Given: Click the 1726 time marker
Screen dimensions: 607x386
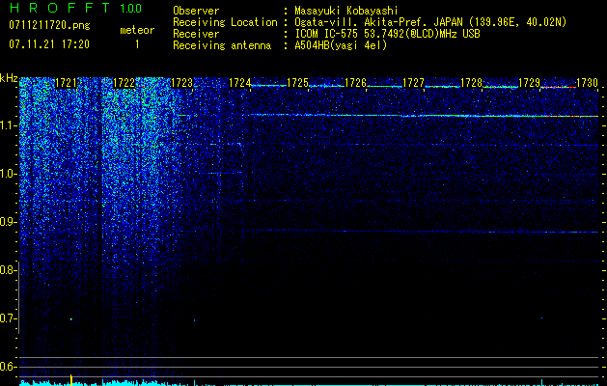Looking at the screenshot, I should point(355,83).
